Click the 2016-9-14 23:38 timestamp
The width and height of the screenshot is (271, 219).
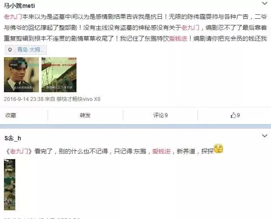[x=24, y=99]
